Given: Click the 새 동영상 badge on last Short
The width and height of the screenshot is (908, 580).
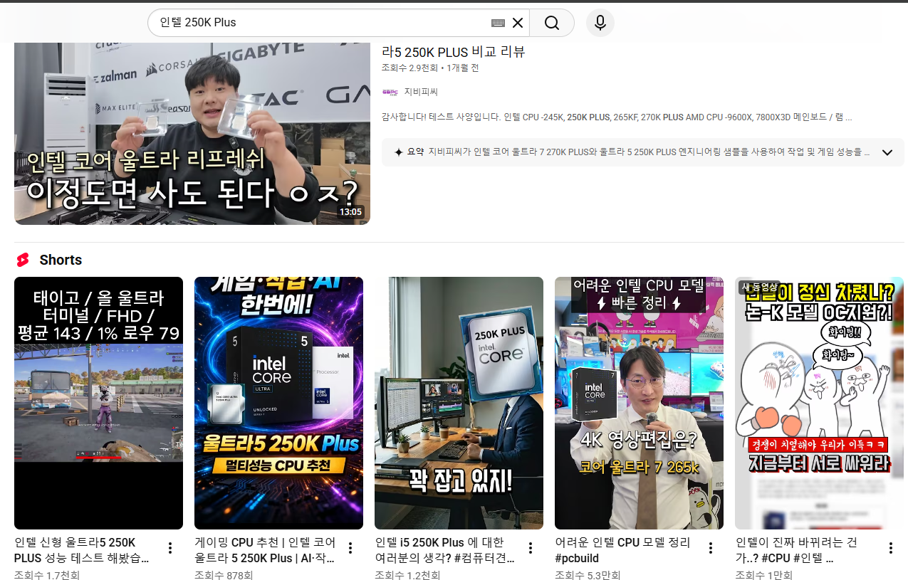Looking at the screenshot, I should click(x=759, y=287).
